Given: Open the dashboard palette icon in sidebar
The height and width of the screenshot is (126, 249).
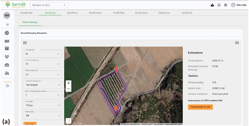Looking at the screenshot, I should (x=7, y=33).
